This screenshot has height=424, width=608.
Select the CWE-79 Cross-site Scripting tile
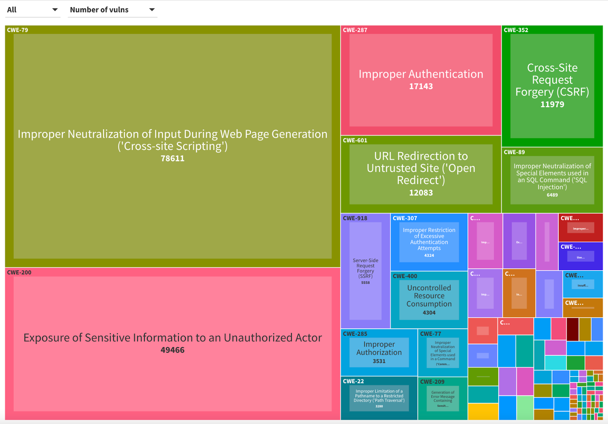click(173, 146)
